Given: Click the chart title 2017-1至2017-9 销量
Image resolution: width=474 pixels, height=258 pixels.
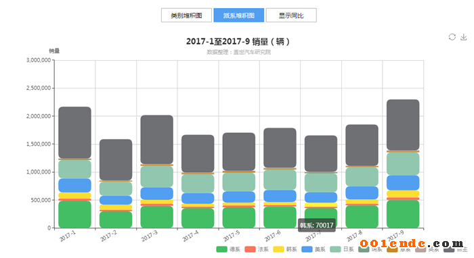Looking at the screenshot, I should pyautogui.click(x=238, y=41).
